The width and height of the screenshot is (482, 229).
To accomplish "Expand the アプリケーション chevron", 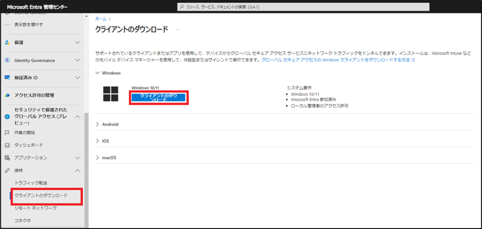I will coord(78,158).
